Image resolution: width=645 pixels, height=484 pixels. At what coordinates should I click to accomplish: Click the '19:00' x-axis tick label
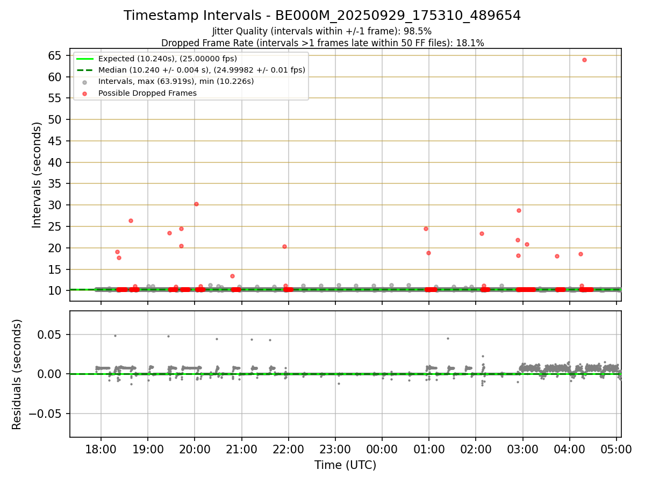[148, 450]
